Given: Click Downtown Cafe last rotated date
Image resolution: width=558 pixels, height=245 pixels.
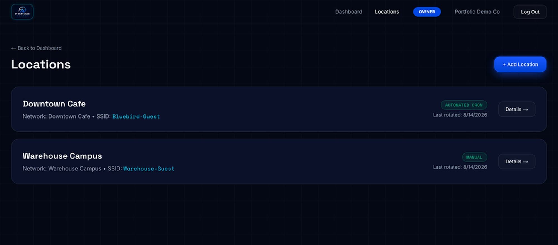Looking at the screenshot, I should [460, 115].
